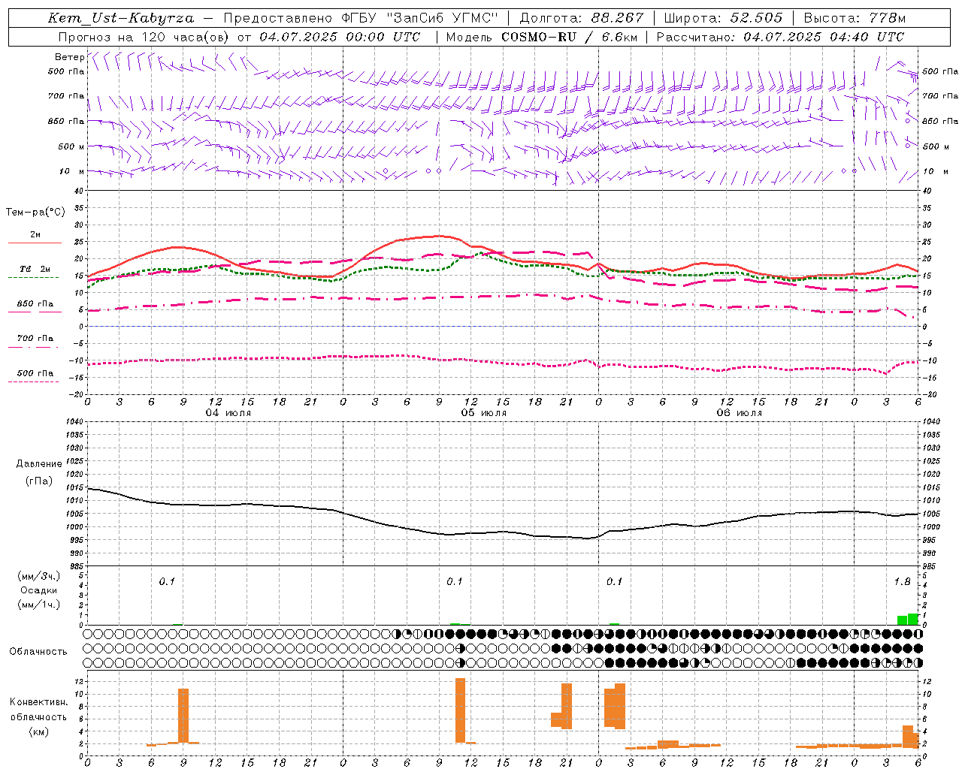
Task: Click the latitude value Широта: 52.505
Action: 723,18
